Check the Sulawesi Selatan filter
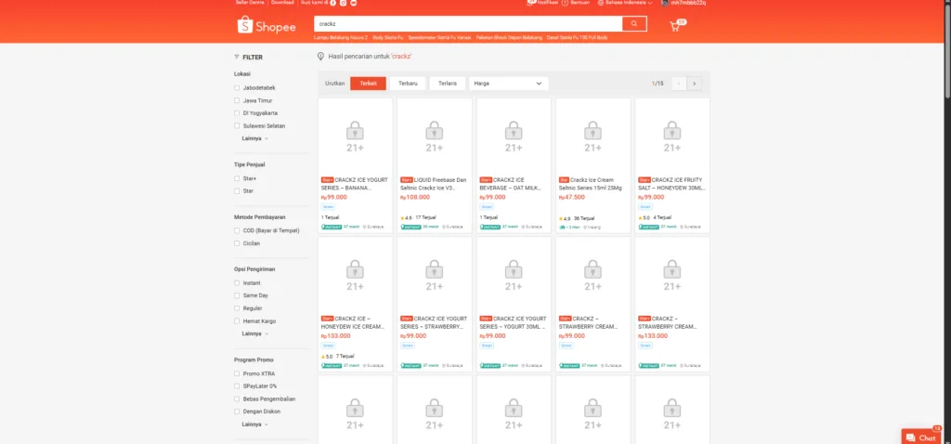Screen dimensions: 951x444 (x=237, y=126)
